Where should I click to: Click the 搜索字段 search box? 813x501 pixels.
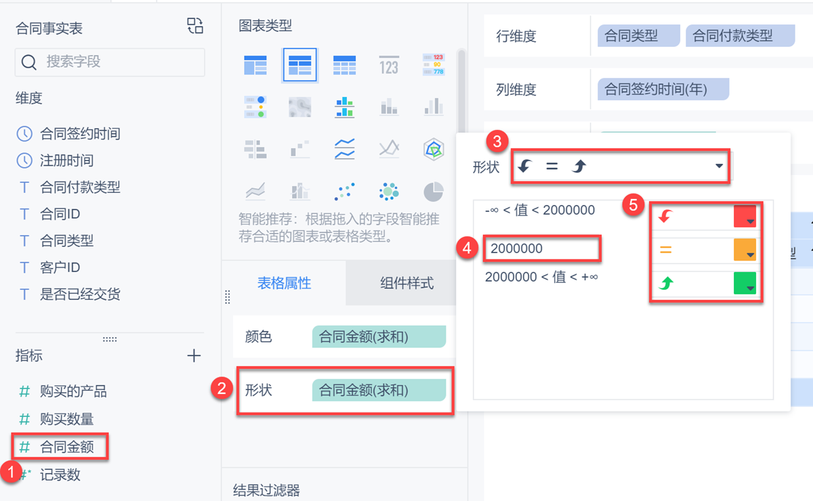point(110,62)
